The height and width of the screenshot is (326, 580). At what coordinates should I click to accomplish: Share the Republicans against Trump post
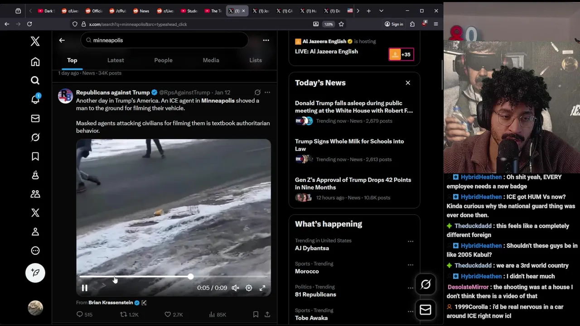[x=267, y=314]
